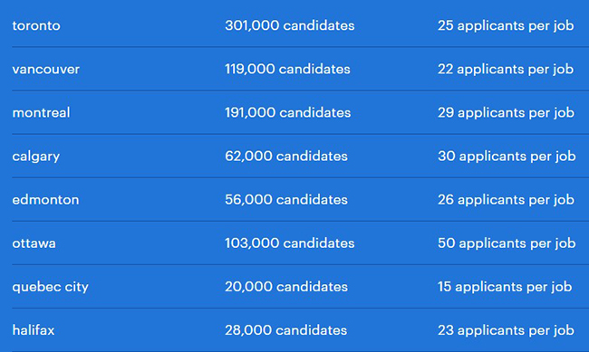
Task: Select the edmonton city label
Action: click(x=45, y=200)
